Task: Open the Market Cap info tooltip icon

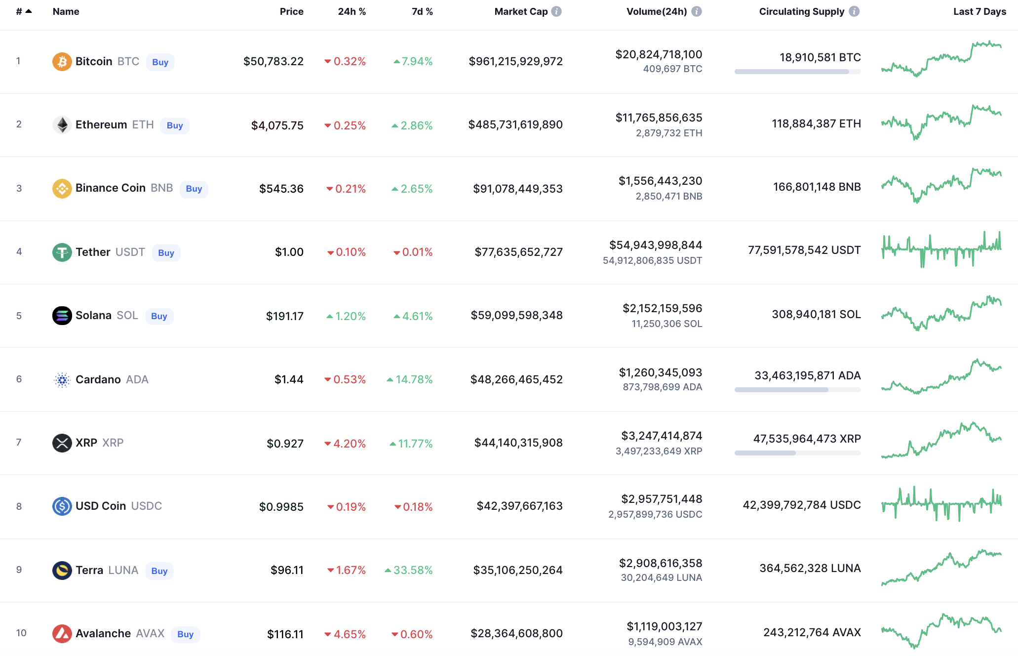Action: coord(556,11)
